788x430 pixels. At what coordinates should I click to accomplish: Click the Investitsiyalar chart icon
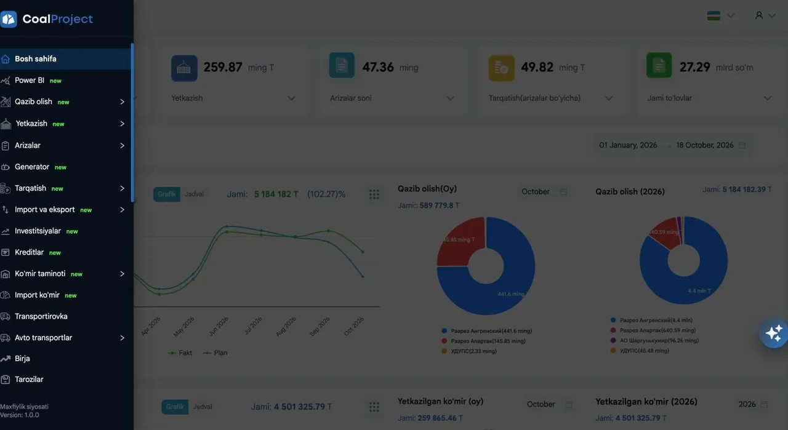pos(6,231)
